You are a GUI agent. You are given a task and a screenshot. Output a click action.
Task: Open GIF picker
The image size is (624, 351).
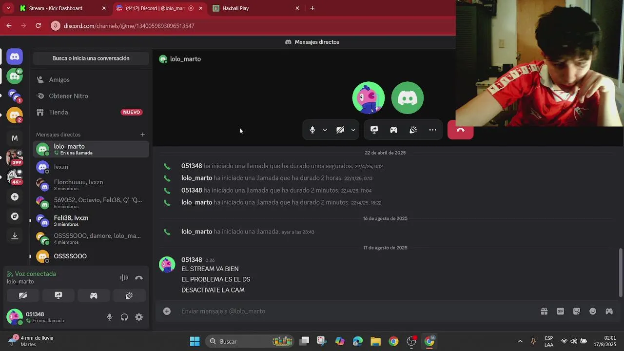tap(560, 312)
